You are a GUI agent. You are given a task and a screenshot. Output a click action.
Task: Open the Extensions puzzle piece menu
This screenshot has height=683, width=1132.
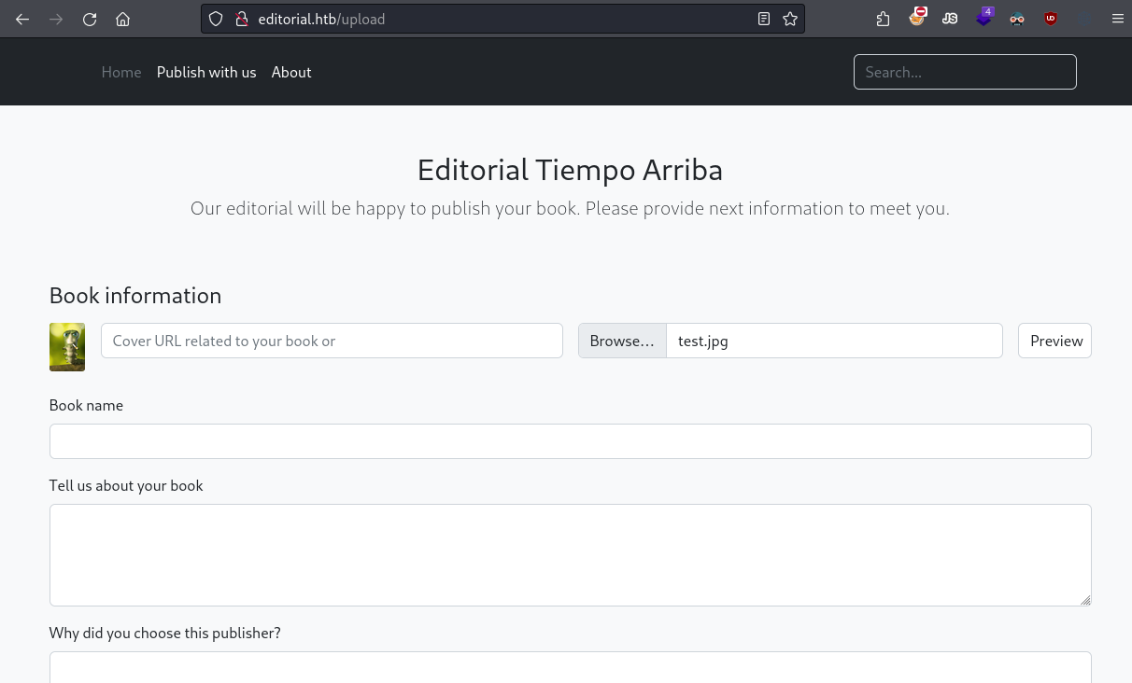point(883,19)
